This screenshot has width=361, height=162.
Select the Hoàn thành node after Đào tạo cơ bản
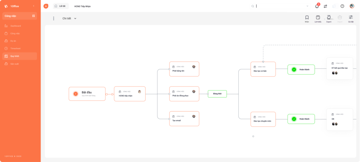(301, 69)
